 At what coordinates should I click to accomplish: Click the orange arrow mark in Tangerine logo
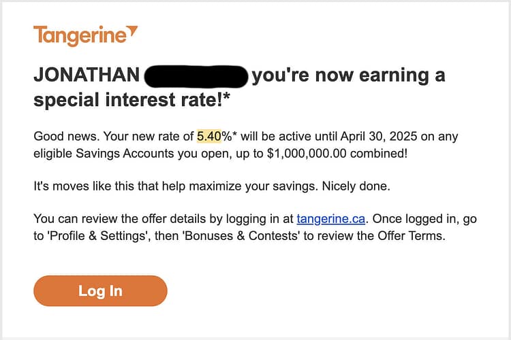click(132, 30)
